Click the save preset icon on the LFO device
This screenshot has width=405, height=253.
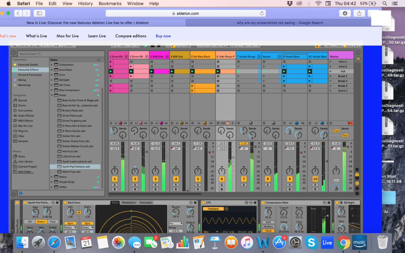click(255, 203)
